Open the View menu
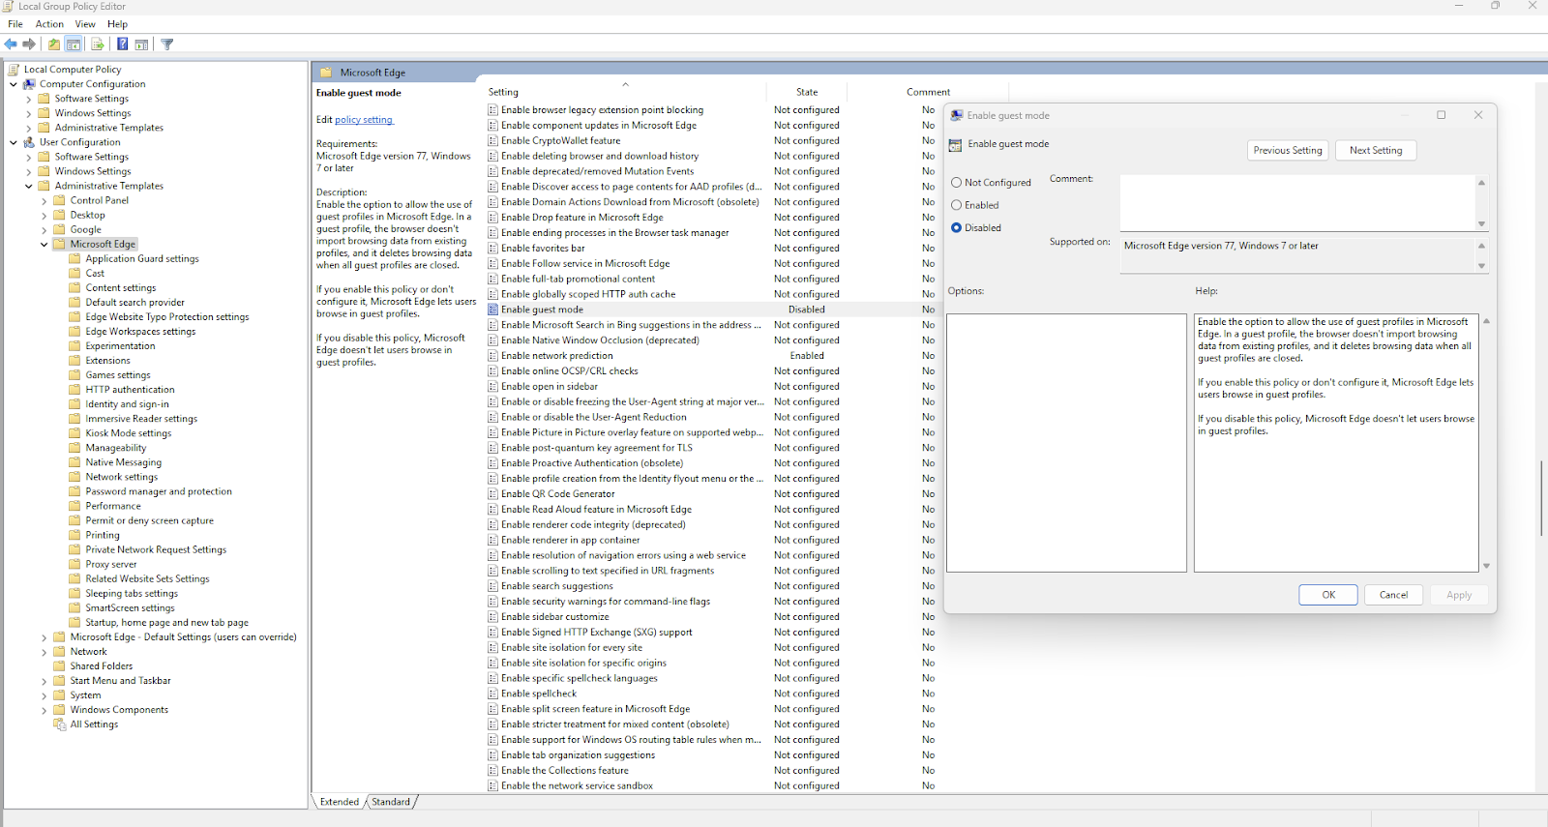The width and height of the screenshot is (1548, 827). 85,24
